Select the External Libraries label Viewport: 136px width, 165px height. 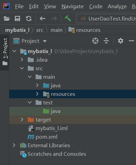49,145
